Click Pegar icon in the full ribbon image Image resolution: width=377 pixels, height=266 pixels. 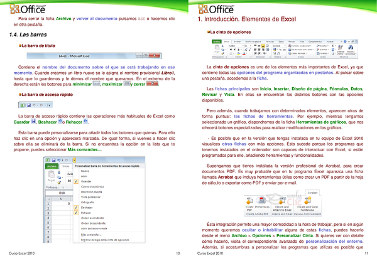coord(217,47)
